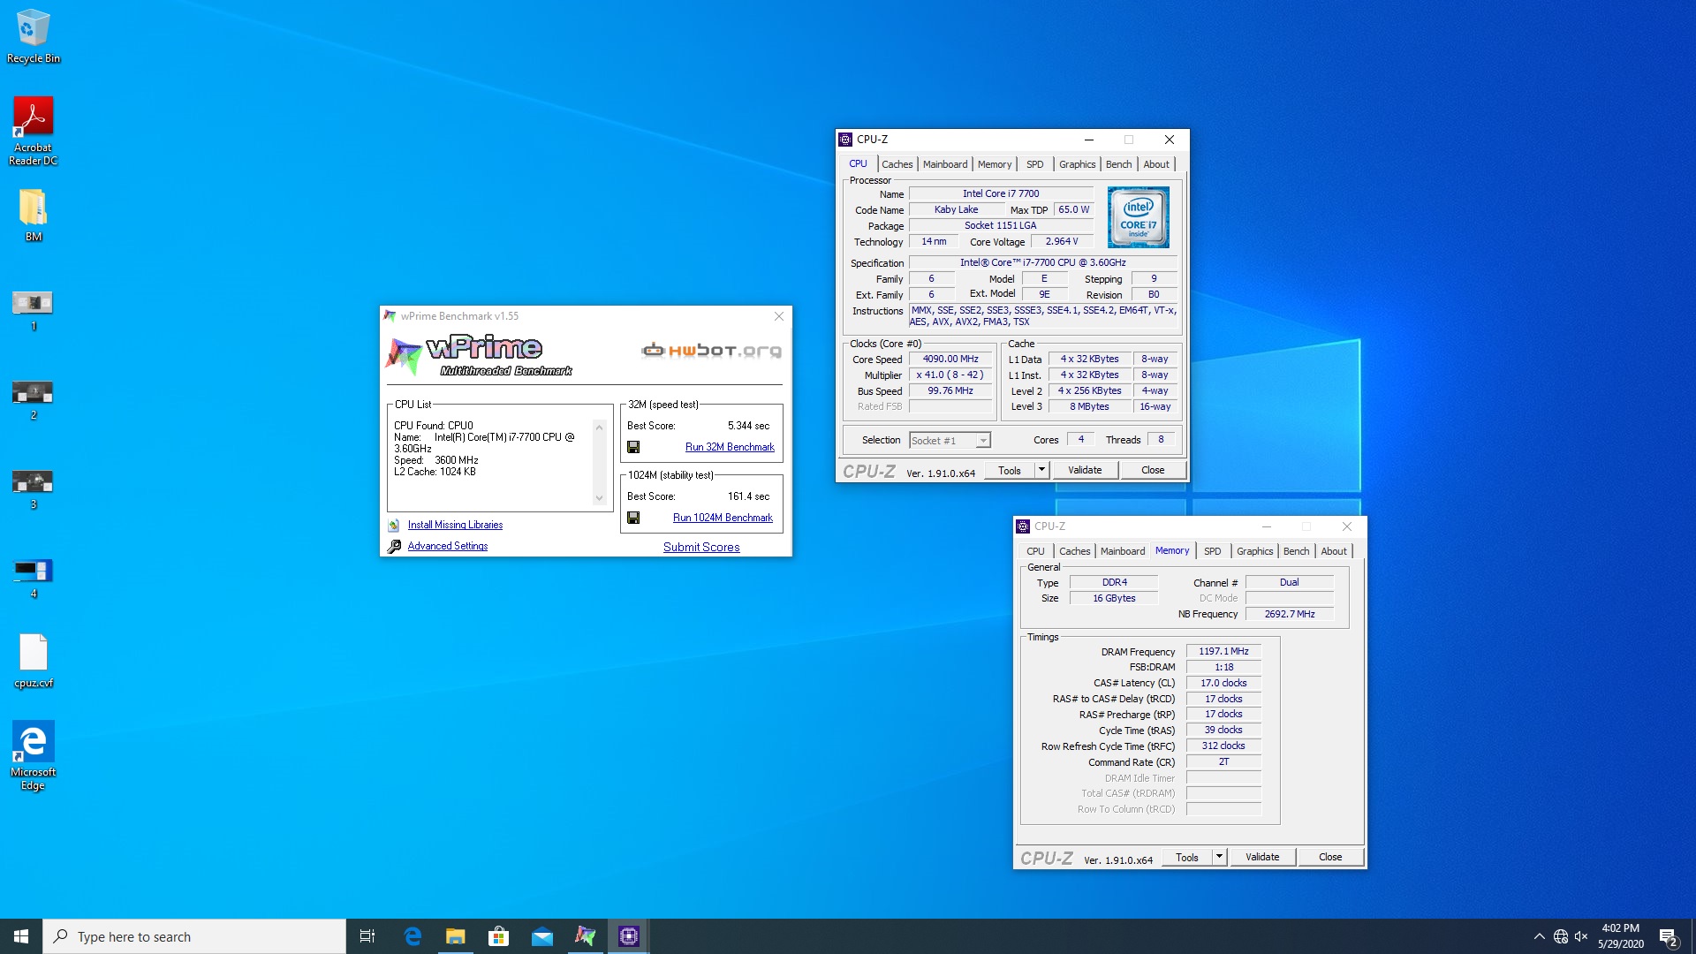
Task: Switch to Memory tab in upper CPU-Z
Action: (x=995, y=164)
